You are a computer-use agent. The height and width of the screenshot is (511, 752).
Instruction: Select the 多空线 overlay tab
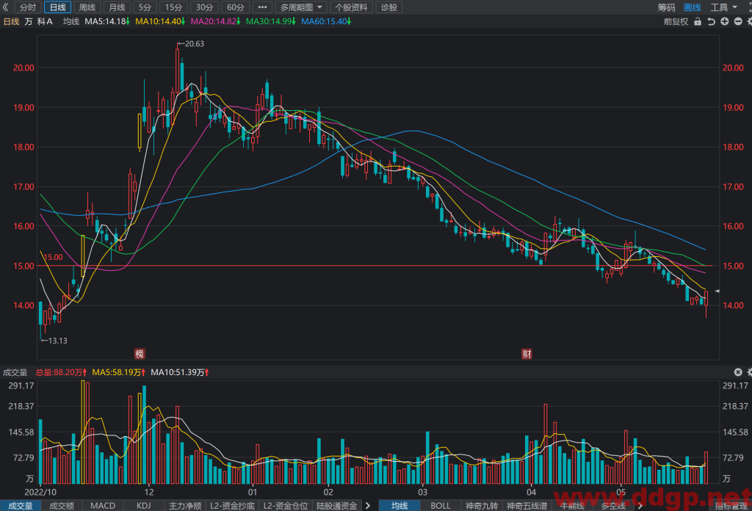pyautogui.click(x=613, y=506)
